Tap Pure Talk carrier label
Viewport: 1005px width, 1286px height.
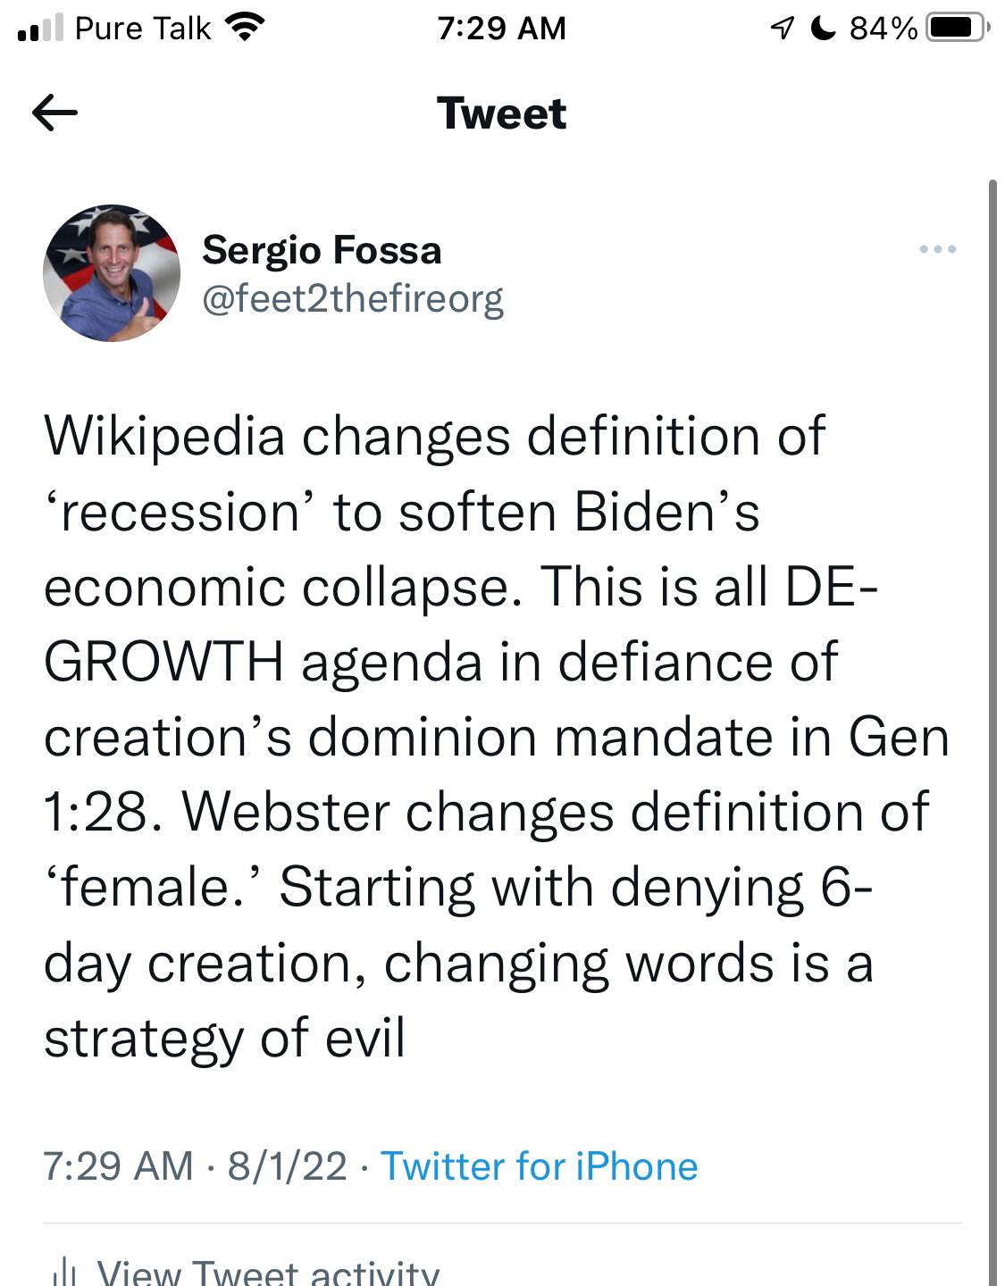click(143, 28)
